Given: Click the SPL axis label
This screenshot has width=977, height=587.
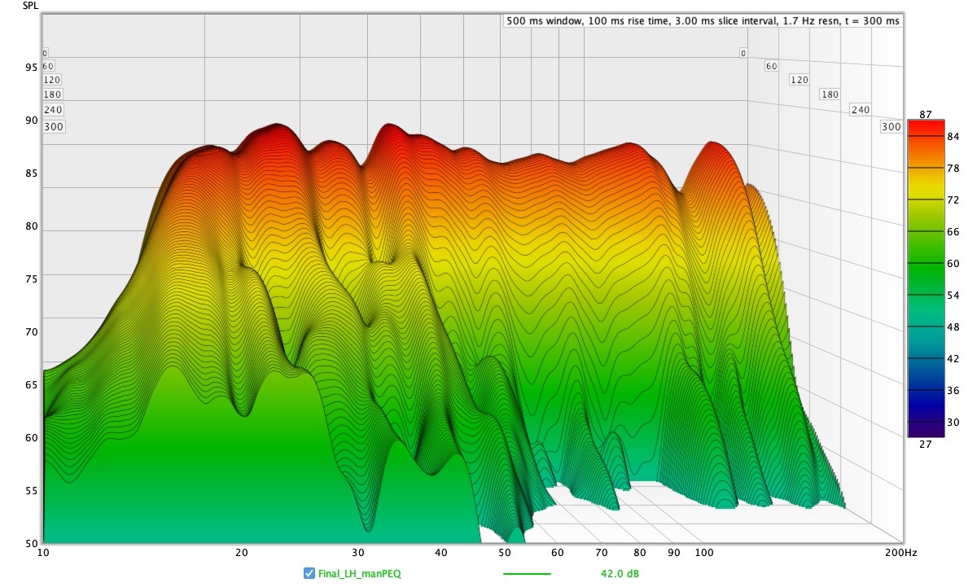Looking at the screenshot, I should coord(30,6).
